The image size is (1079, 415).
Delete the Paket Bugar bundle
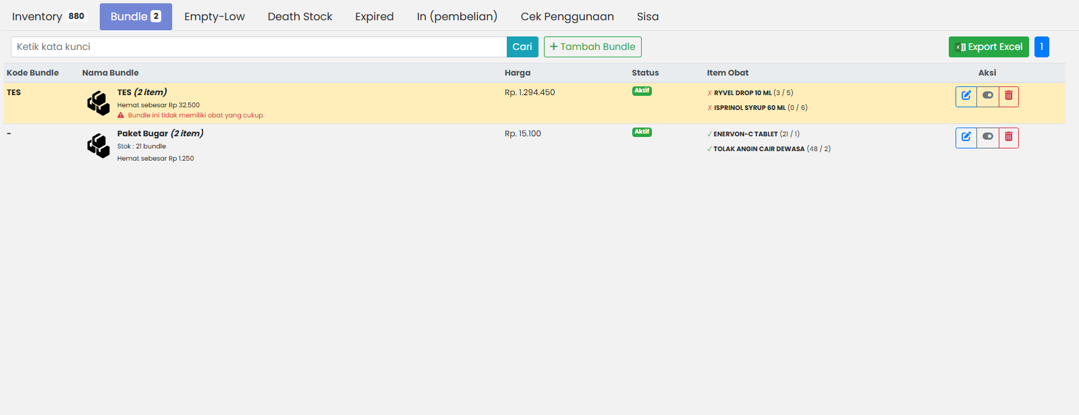(1008, 137)
